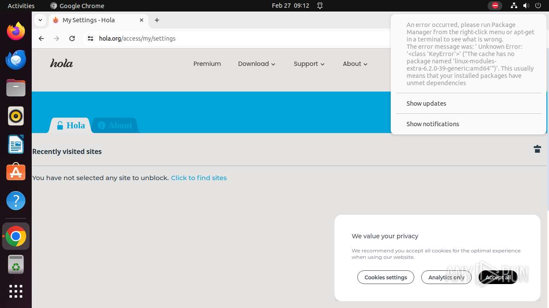Image resolution: width=549 pixels, height=308 pixels.
Task: Open Firefox from the dock
Action: 16,31
